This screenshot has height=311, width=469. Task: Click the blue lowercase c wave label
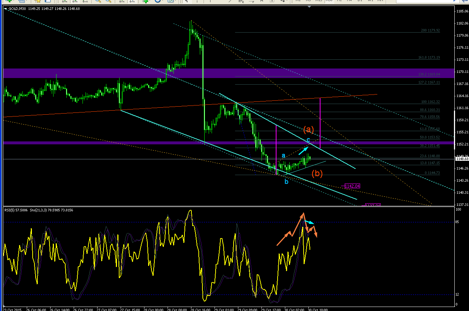click(308, 140)
